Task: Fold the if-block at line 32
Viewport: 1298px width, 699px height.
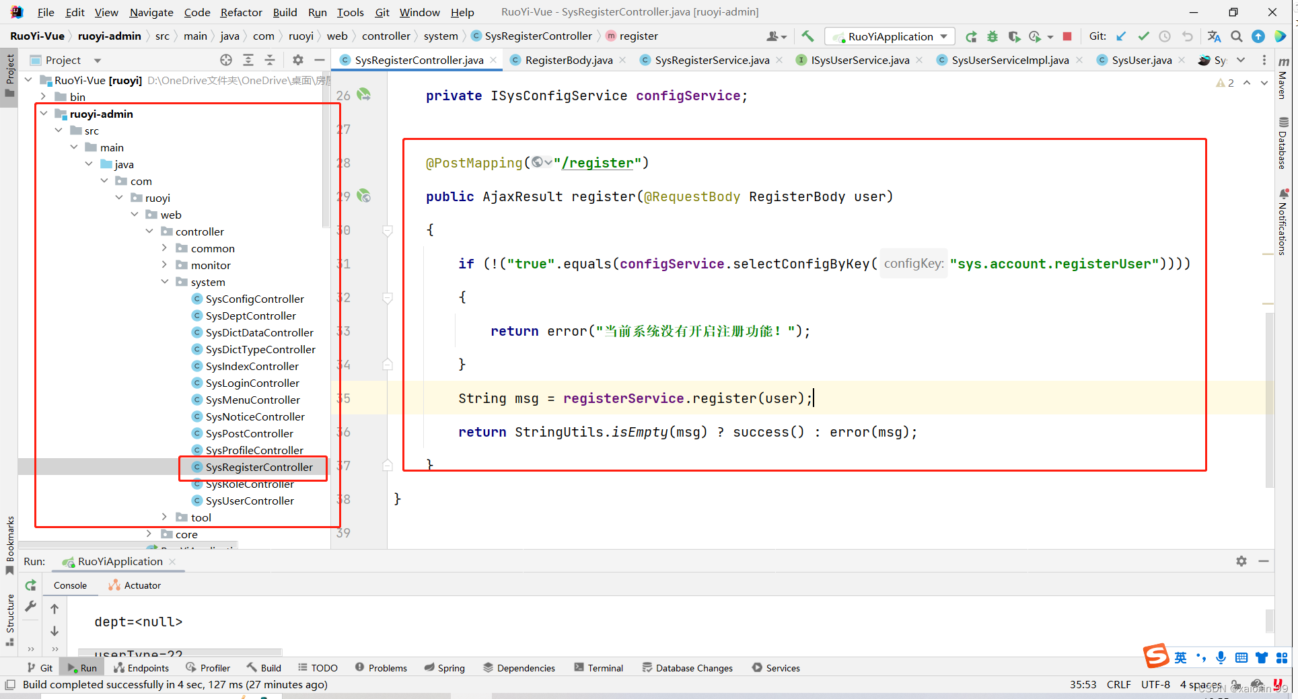Action: tap(388, 297)
